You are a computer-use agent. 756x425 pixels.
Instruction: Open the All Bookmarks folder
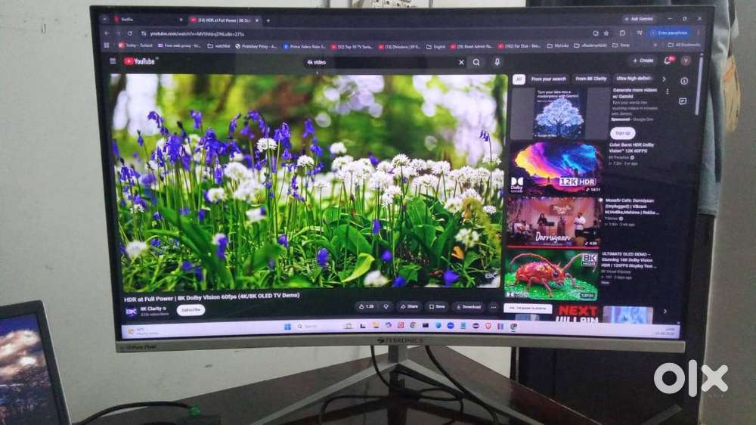point(683,45)
